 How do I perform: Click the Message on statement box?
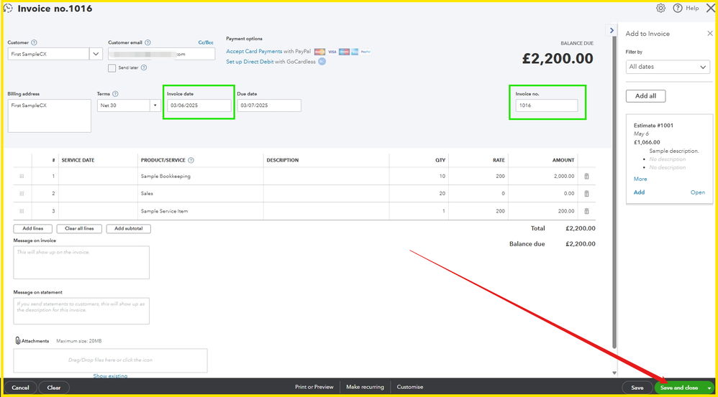tap(81, 311)
